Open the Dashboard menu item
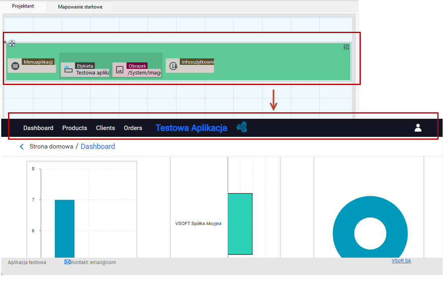Viewport: 443px width, 283px height. click(x=38, y=128)
